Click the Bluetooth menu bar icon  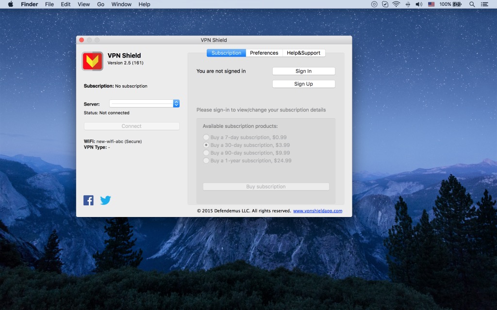pyautogui.click(x=408, y=4)
